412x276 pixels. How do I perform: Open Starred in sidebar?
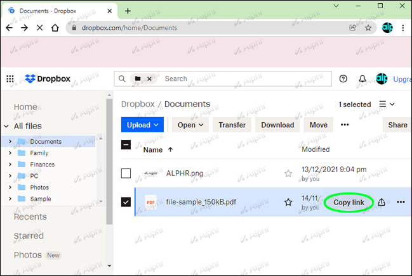[29, 236]
